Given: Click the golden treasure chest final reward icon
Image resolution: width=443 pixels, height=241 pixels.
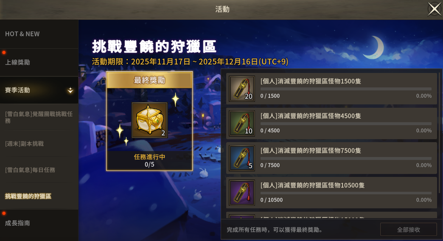Looking at the screenshot, I should [149, 120].
